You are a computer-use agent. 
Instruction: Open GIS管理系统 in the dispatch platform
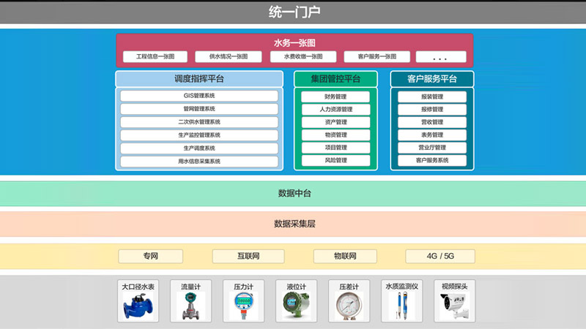(199, 96)
